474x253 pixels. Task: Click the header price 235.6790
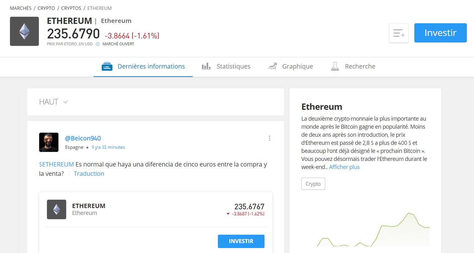click(x=73, y=34)
